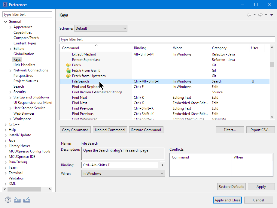Click the tree horizontal scrollbar thumb
The image size is (277, 208).
(24, 189)
